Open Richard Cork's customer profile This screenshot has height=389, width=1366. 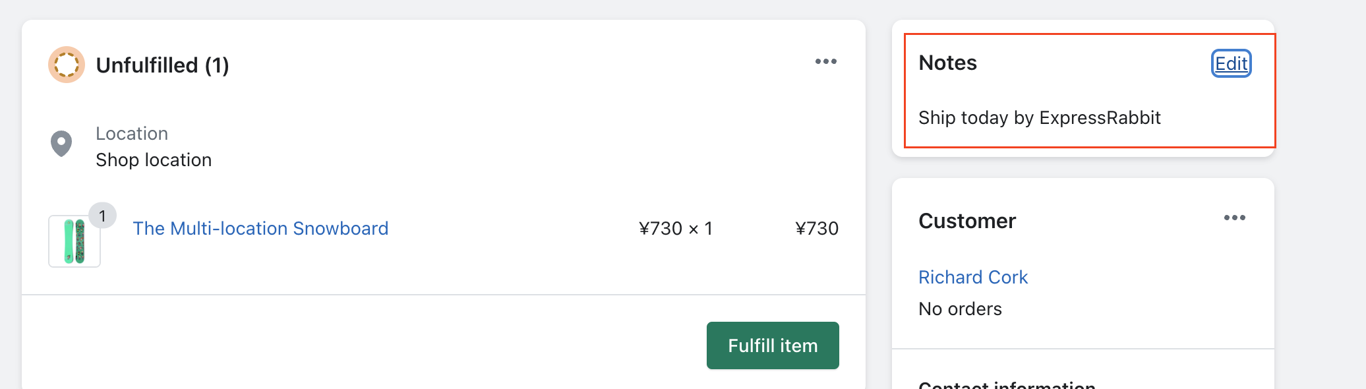coord(973,277)
